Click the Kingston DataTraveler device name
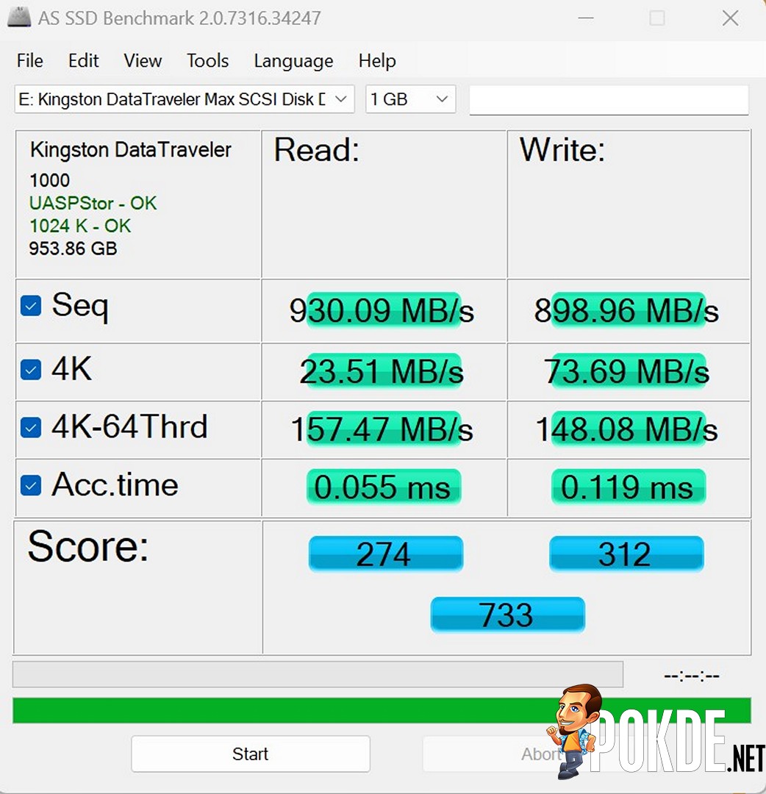The image size is (766, 794). pos(131,150)
